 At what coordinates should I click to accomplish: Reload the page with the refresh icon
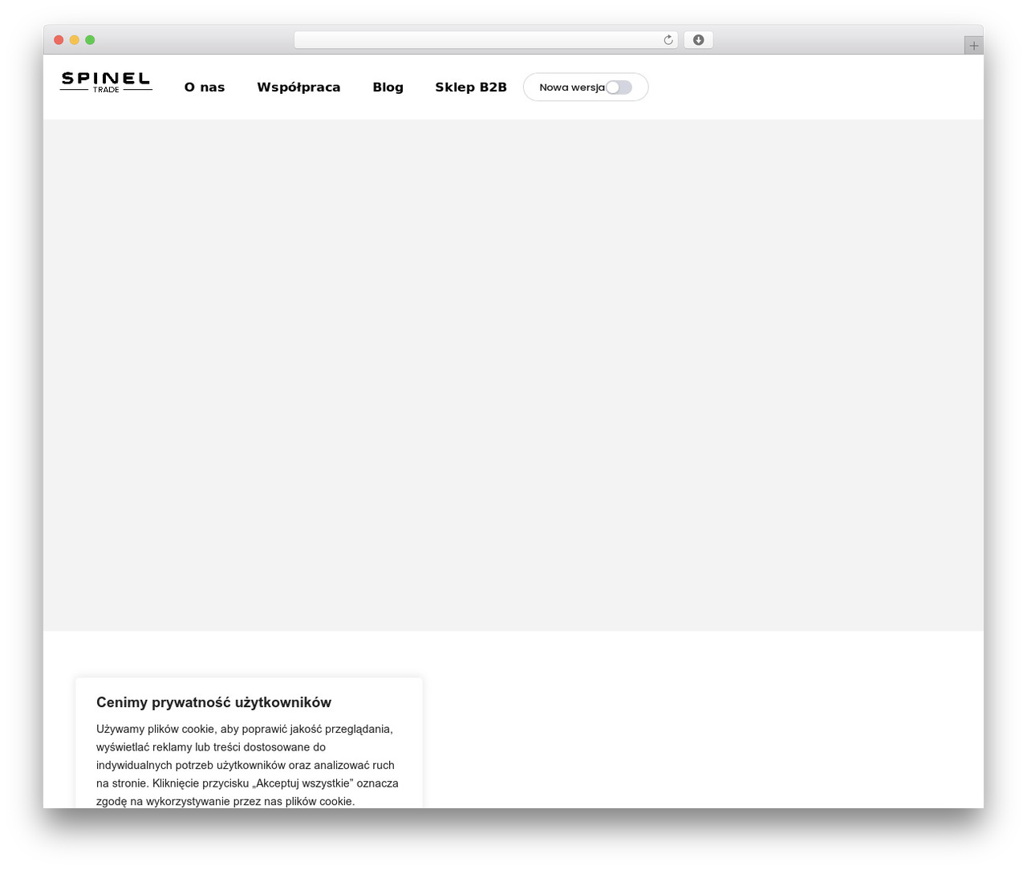click(668, 40)
